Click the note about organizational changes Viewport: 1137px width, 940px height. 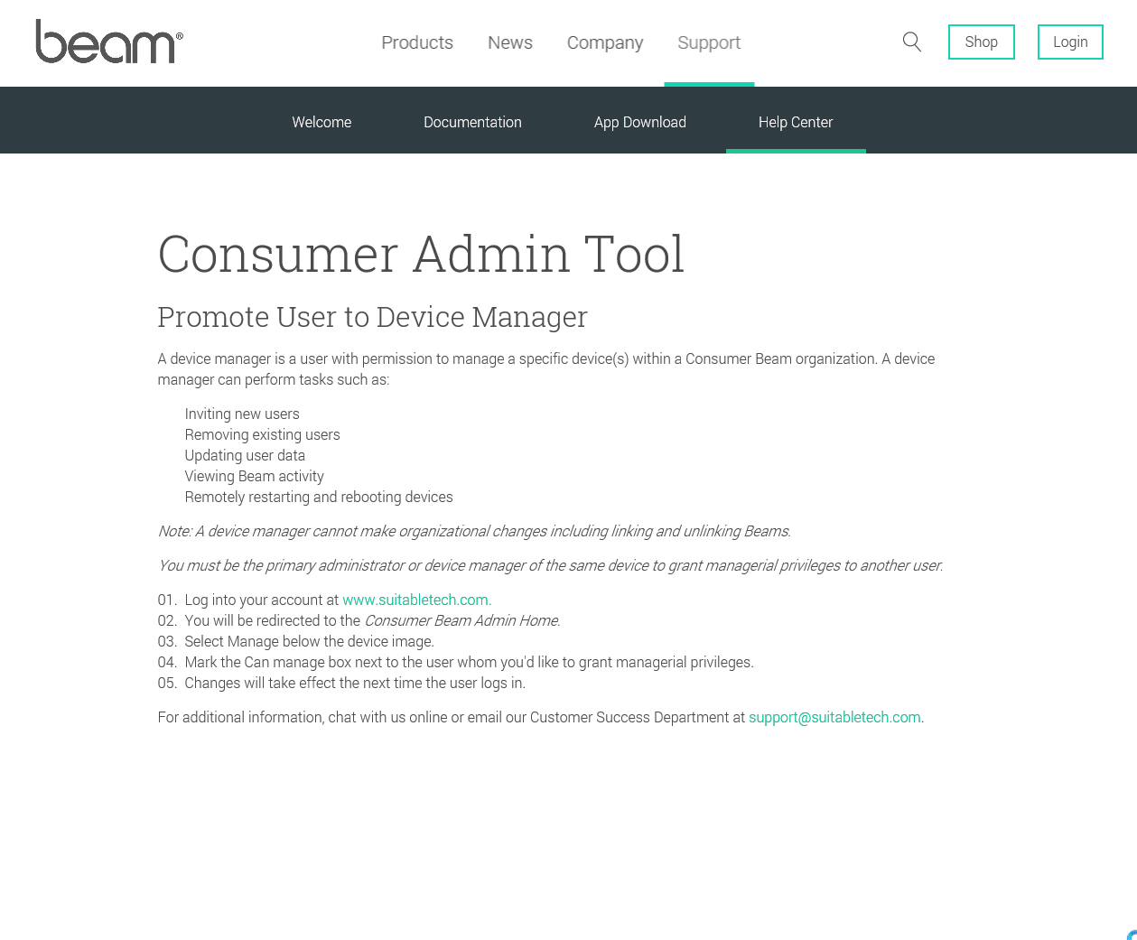pos(474,531)
